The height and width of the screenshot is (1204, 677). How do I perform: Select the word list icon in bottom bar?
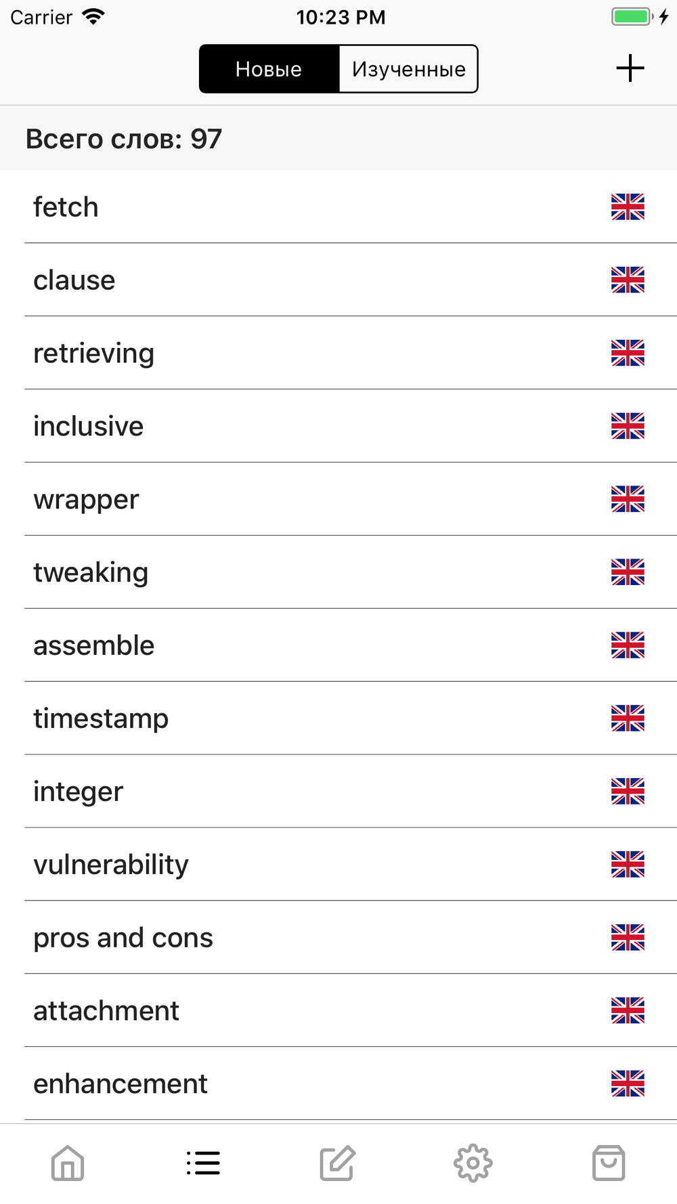[203, 1163]
